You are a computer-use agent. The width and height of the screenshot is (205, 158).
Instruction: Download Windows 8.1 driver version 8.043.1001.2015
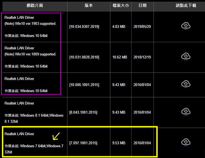pyautogui.click(x=186, y=112)
